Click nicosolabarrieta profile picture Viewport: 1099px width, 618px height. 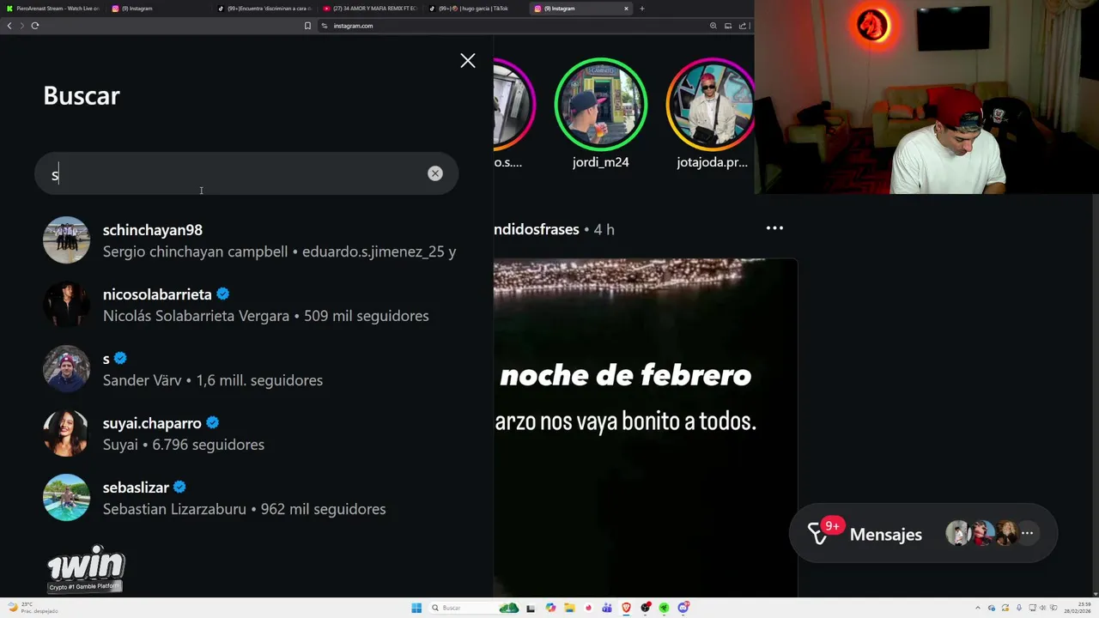click(66, 305)
